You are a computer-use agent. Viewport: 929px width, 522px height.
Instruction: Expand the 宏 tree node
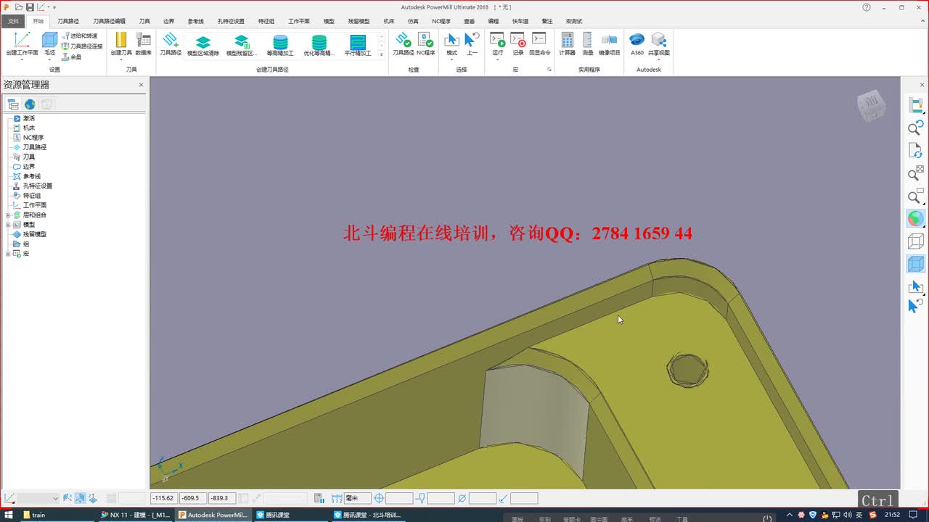click(8, 254)
